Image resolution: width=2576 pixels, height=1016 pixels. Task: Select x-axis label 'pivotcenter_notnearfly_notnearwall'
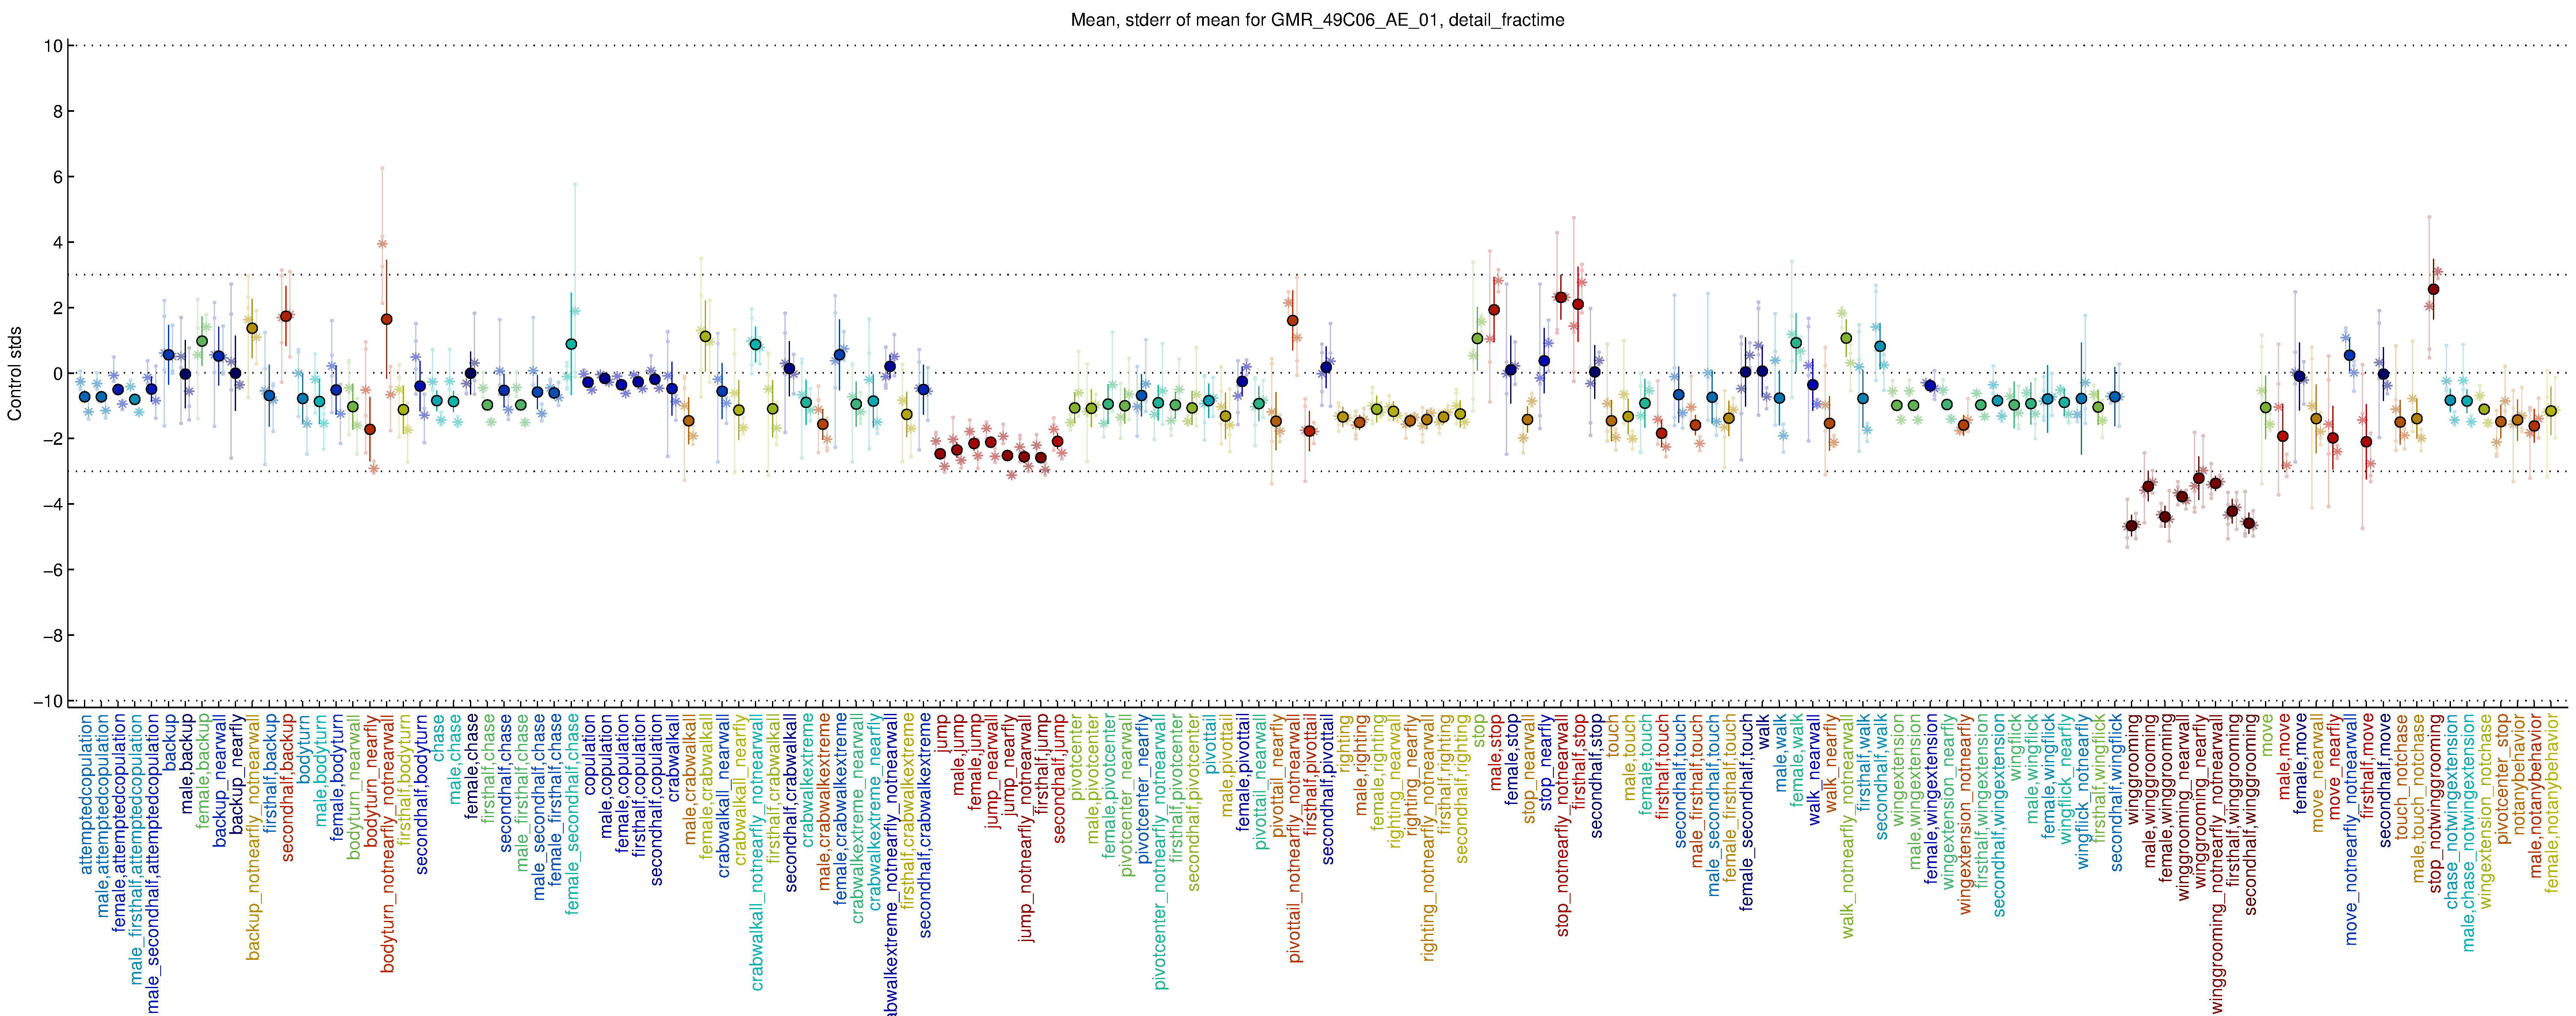click(x=1160, y=852)
